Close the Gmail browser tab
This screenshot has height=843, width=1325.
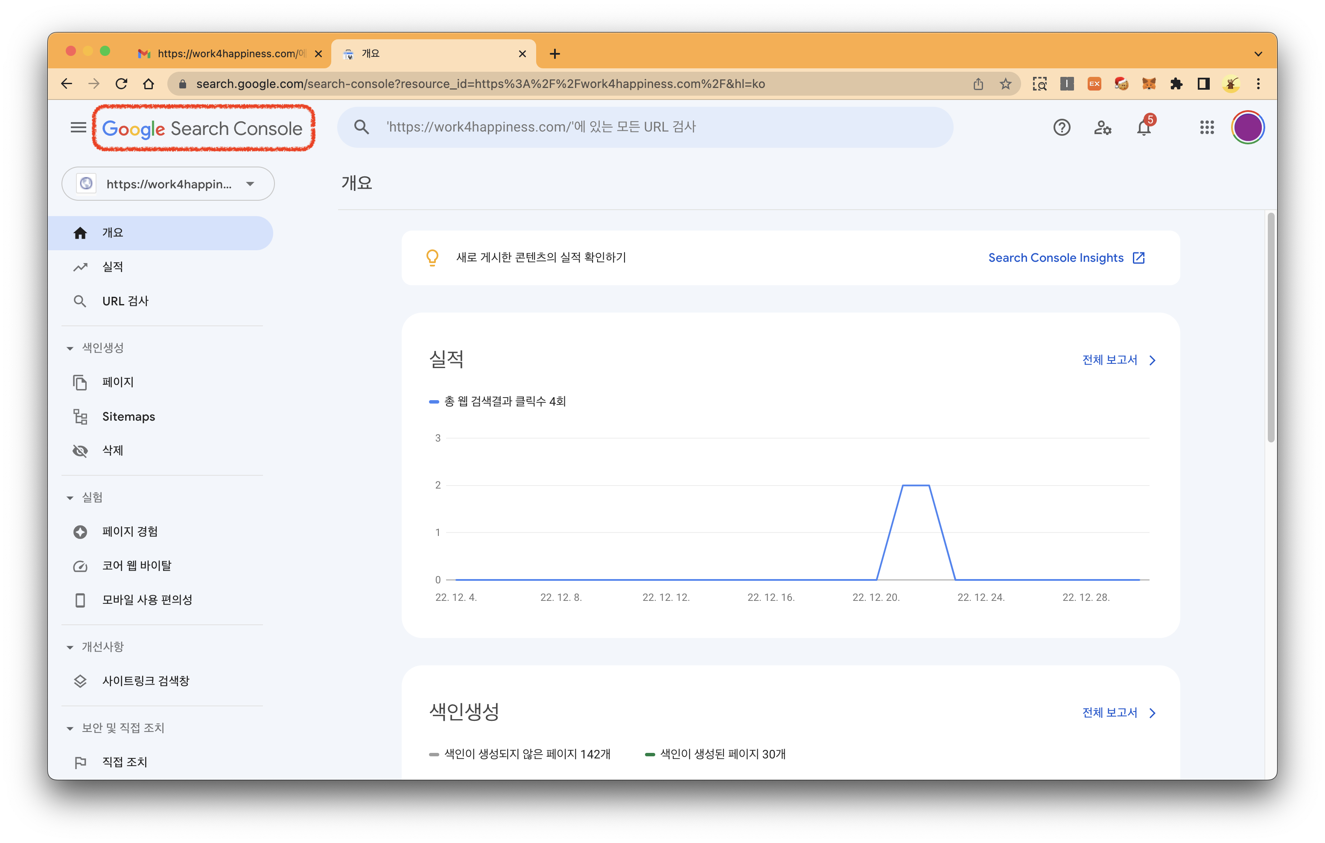318,54
